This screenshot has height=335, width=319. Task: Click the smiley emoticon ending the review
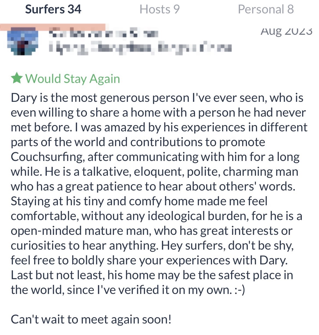click(x=240, y=290)
